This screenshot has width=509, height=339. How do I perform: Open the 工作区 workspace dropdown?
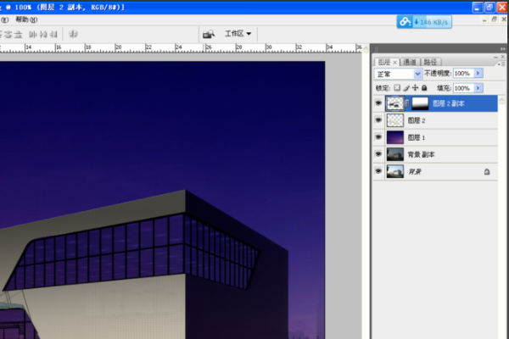[x=238, y=34]
